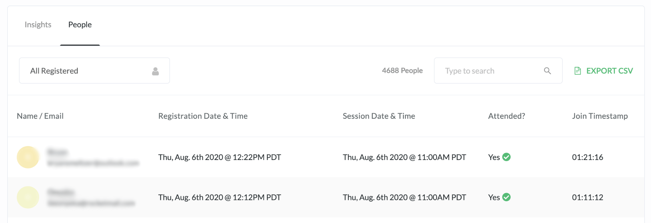Click the first attendee's avatar

point(28,157)
